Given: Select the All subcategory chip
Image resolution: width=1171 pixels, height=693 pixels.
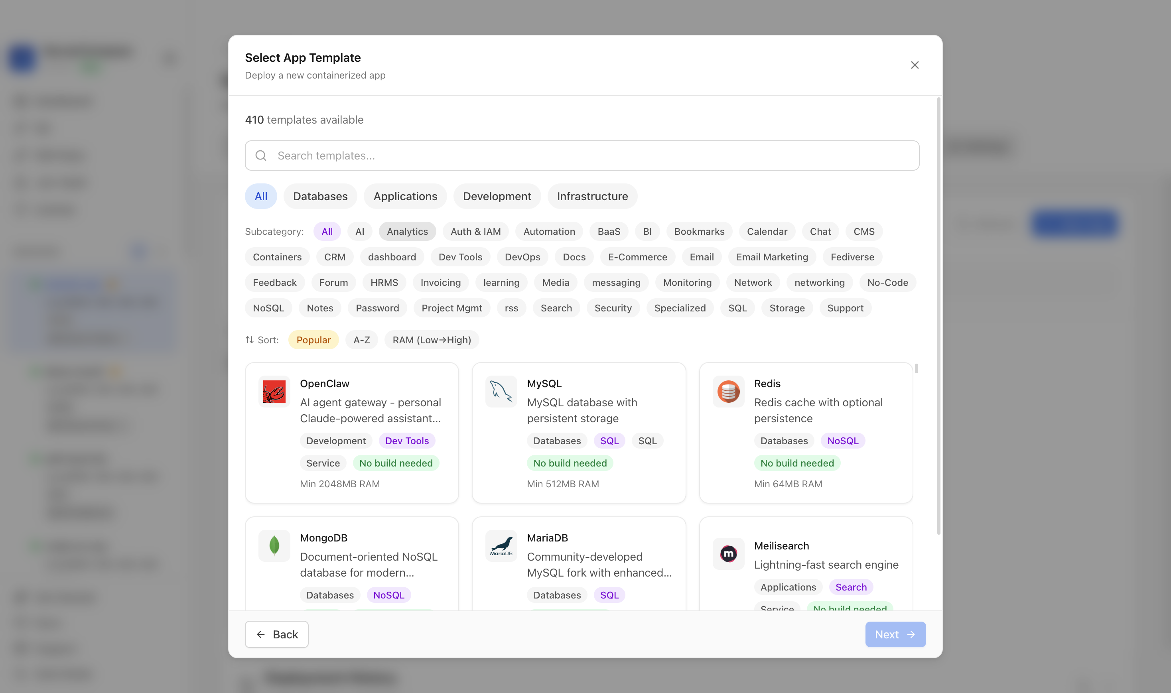Looking at the screenshot, I should pos(327,231).
